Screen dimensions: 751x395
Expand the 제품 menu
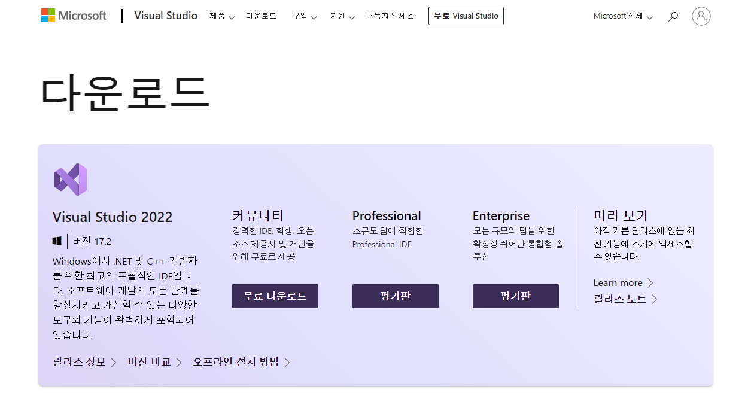tap(222, 16)
